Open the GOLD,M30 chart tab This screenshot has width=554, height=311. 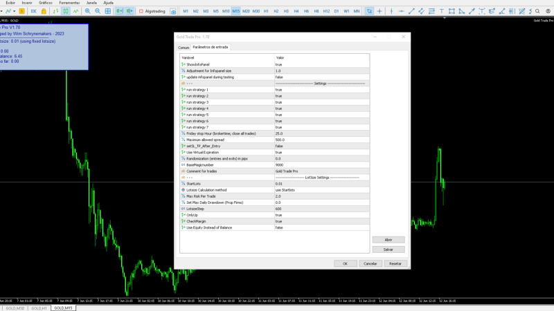point(15,308)
